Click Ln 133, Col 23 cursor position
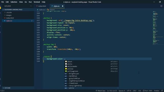The height and width of the screenshot is (92, 164). click(112, 91)
